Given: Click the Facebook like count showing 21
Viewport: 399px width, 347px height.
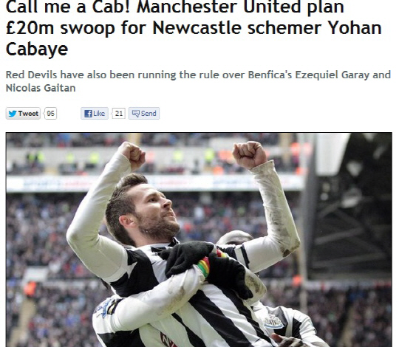Looking at the screenshot, I should [118, 114].
